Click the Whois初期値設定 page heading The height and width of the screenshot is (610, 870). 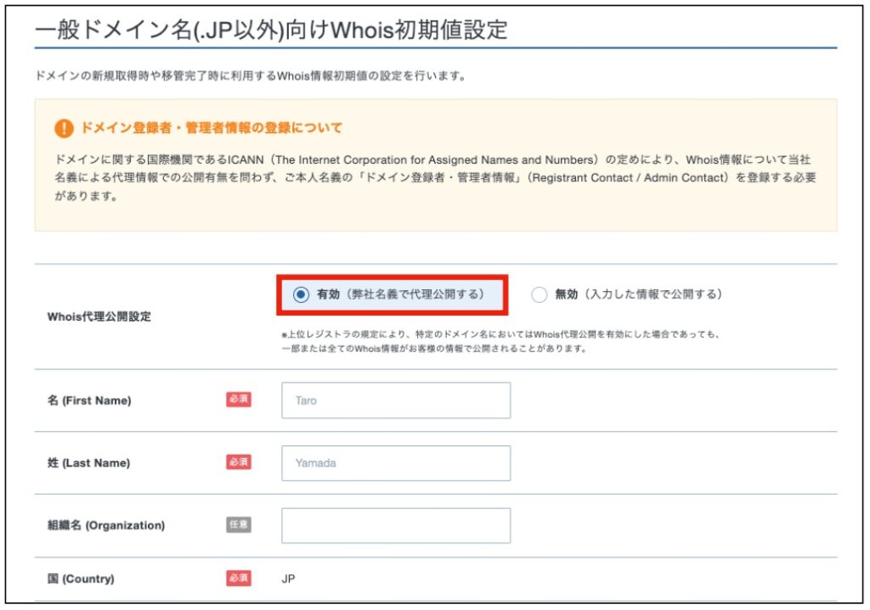(271, 31)
